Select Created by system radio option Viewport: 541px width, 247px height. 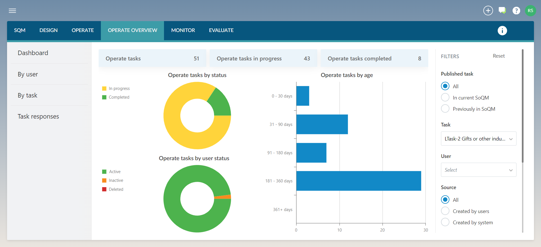[445, 222]
